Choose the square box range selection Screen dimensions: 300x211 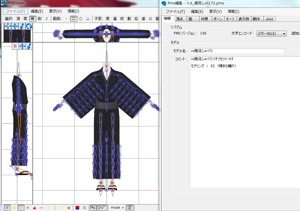pyautogui.click(x=74, y=18)
